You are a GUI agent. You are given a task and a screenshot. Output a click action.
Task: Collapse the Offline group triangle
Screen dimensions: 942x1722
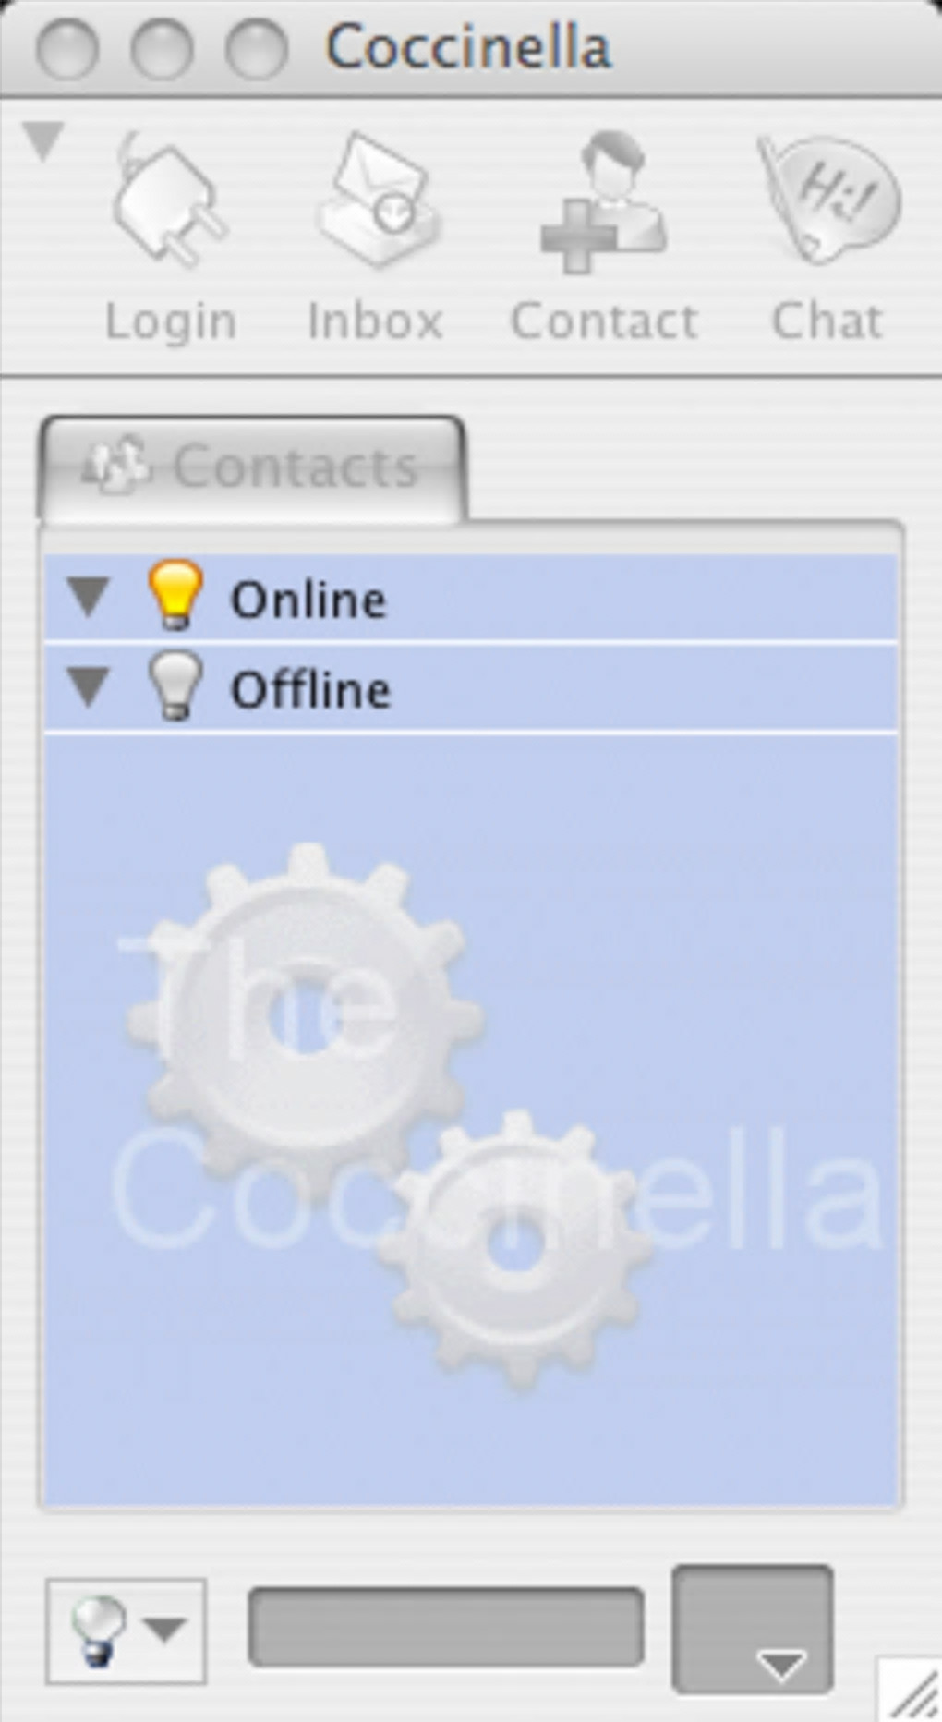(90, 687)
